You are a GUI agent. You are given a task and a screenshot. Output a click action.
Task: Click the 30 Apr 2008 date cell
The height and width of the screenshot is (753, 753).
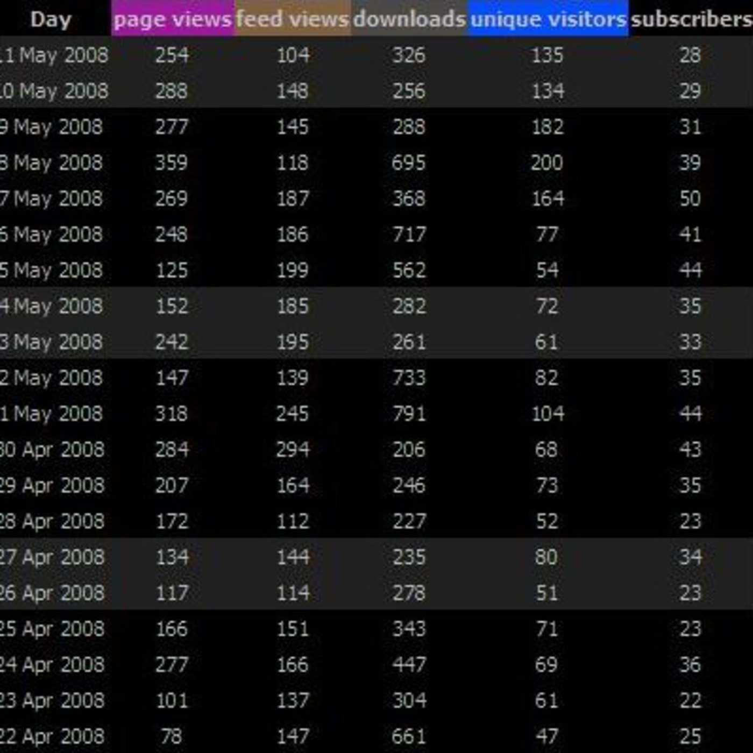pyautogui.click(x=52, y=449)
